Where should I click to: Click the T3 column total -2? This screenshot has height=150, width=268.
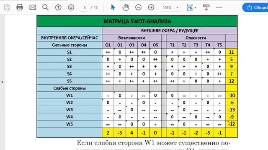[196, 132]
